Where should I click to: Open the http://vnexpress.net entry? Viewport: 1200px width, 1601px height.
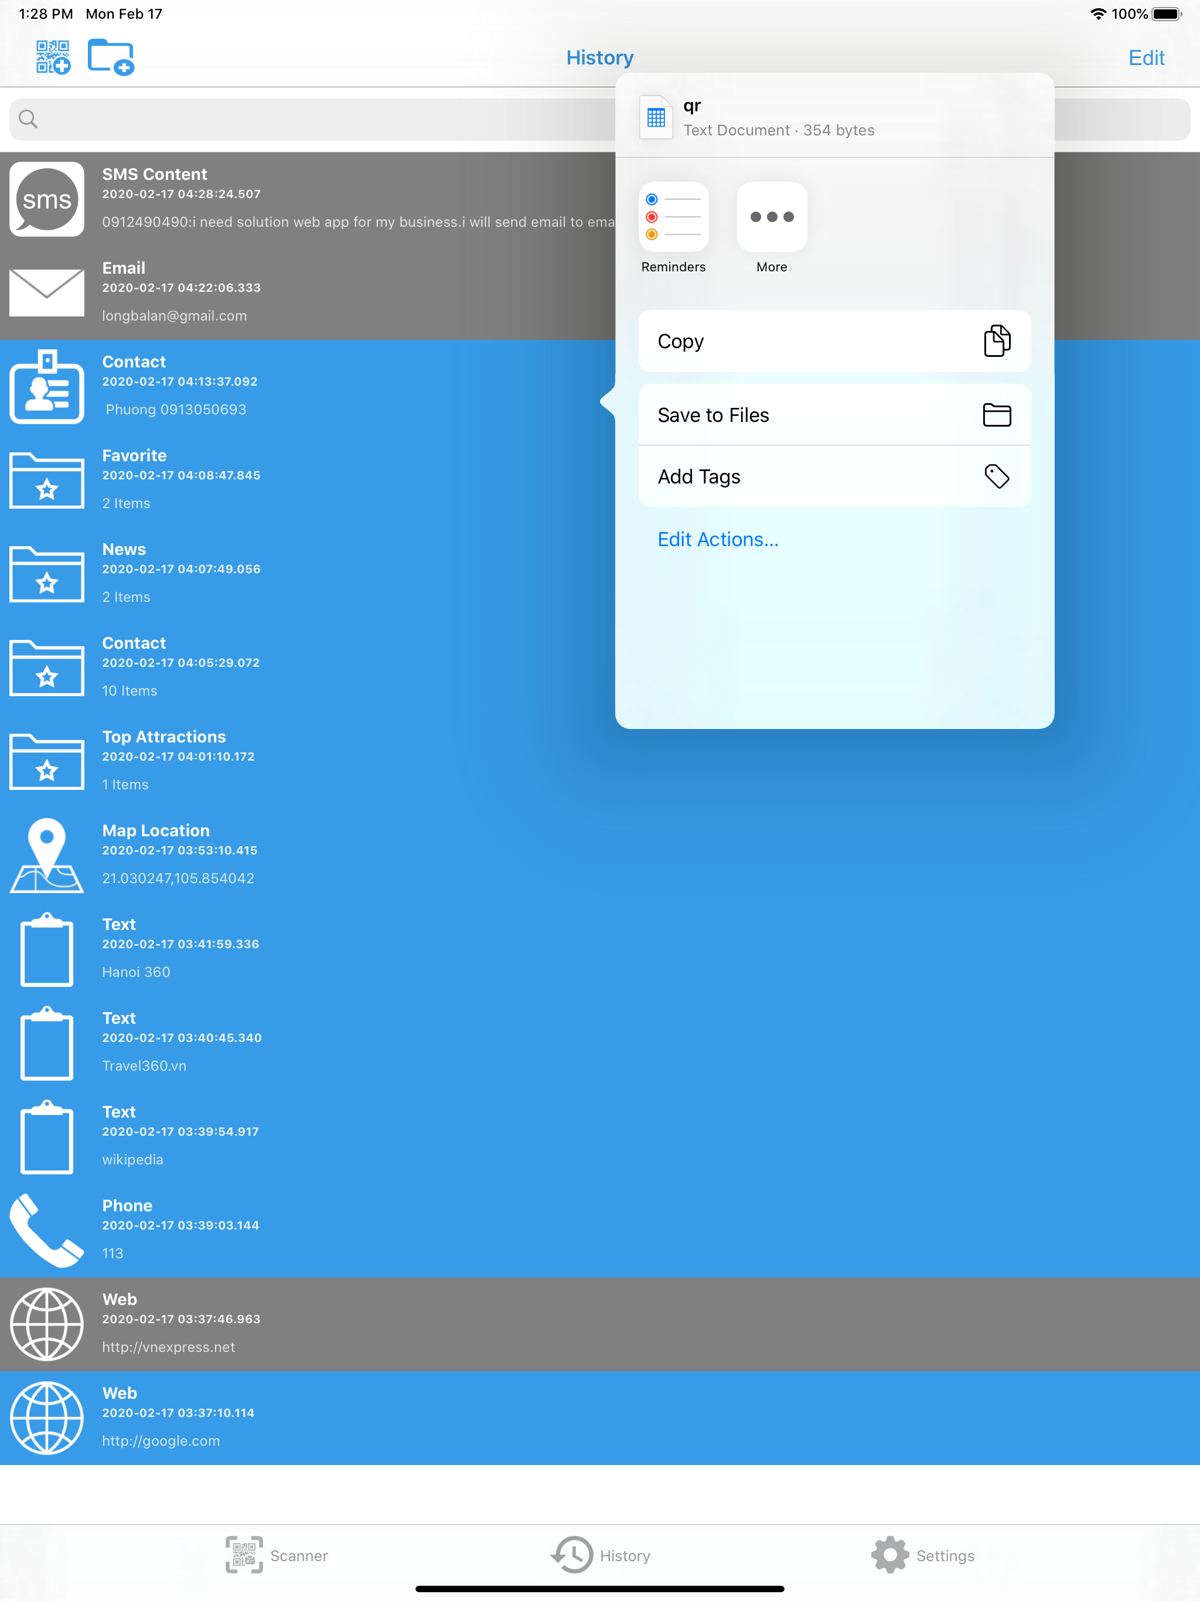point(168,1347)
